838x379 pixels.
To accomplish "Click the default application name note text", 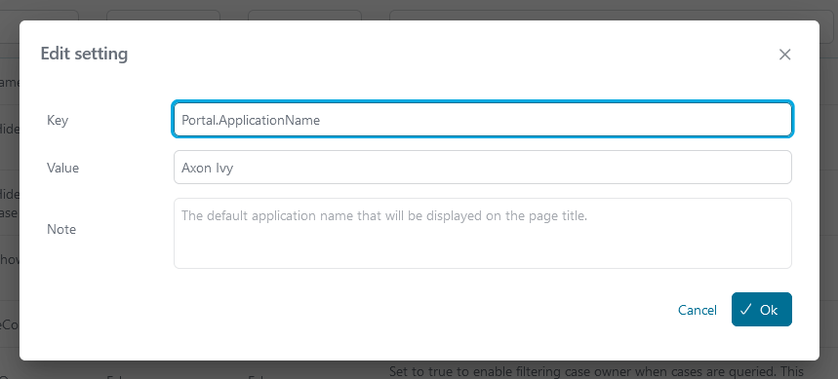I will (x=384, y=215).
